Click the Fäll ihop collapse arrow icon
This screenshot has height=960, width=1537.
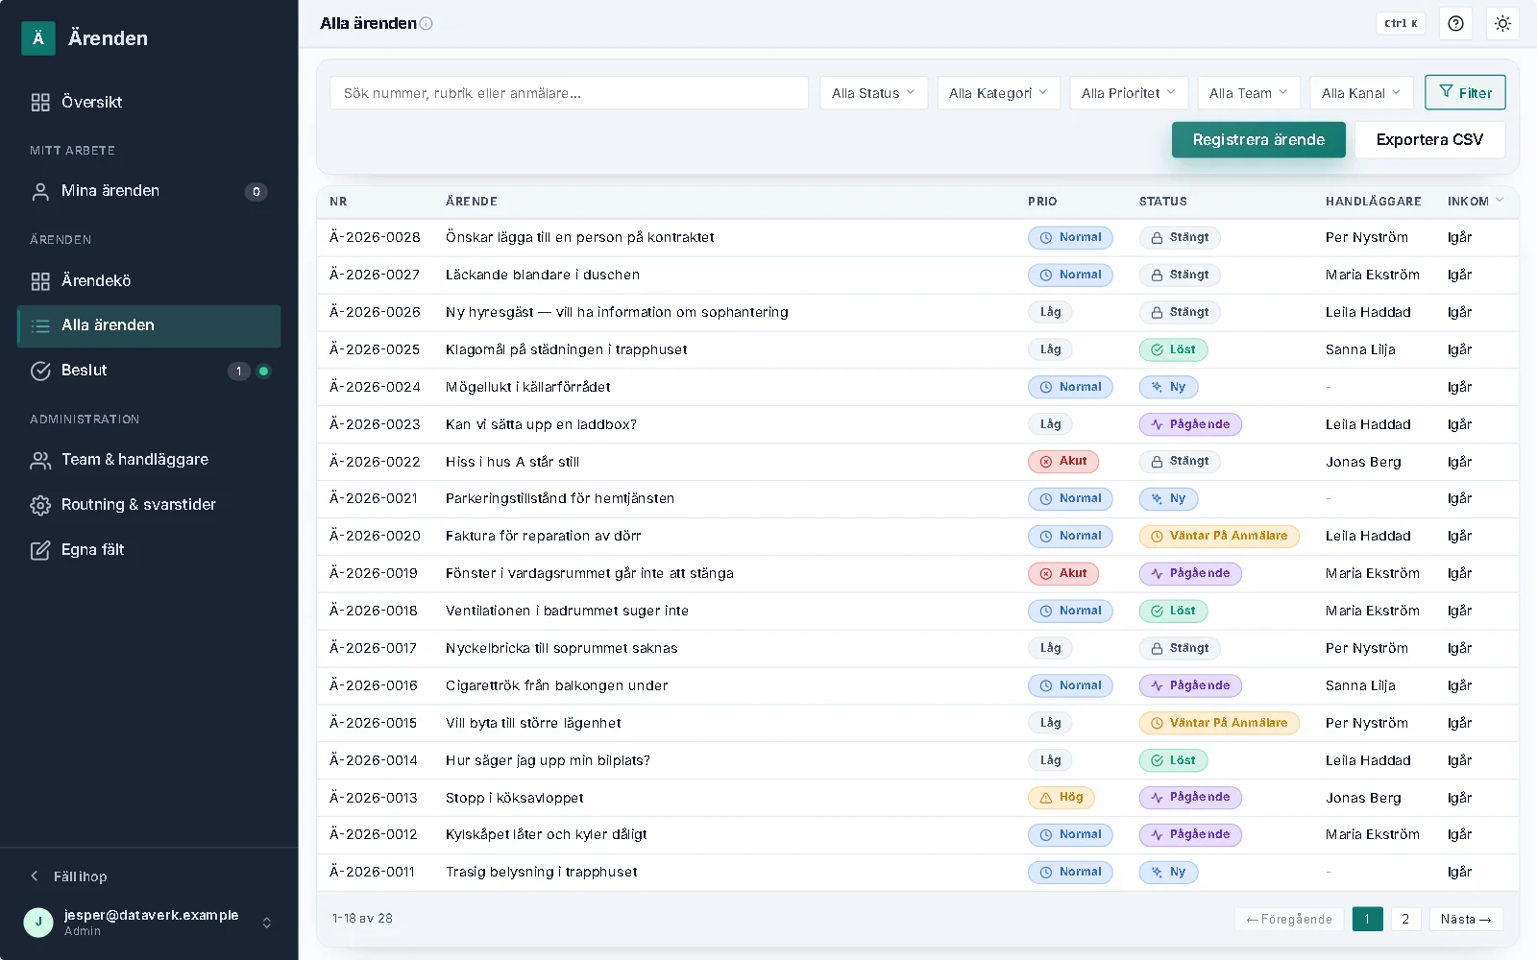35,876
